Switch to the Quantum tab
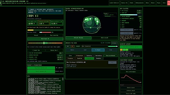170x95 pixels. tap(80, 58)
